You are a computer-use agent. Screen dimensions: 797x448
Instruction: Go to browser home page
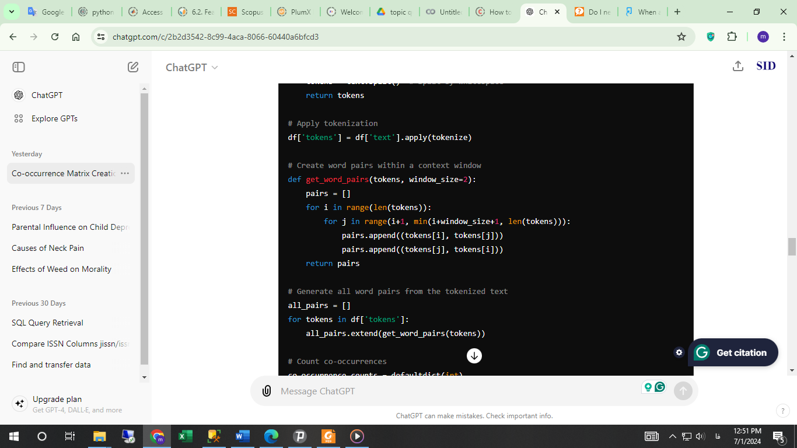tap(76, 37)
